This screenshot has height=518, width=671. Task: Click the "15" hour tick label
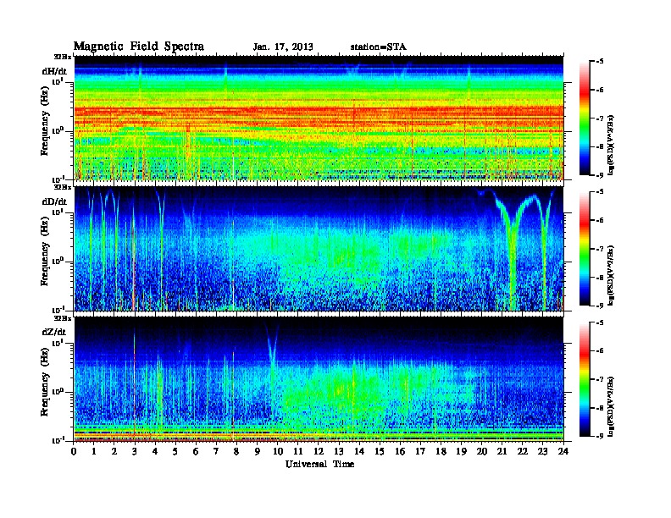380,451
